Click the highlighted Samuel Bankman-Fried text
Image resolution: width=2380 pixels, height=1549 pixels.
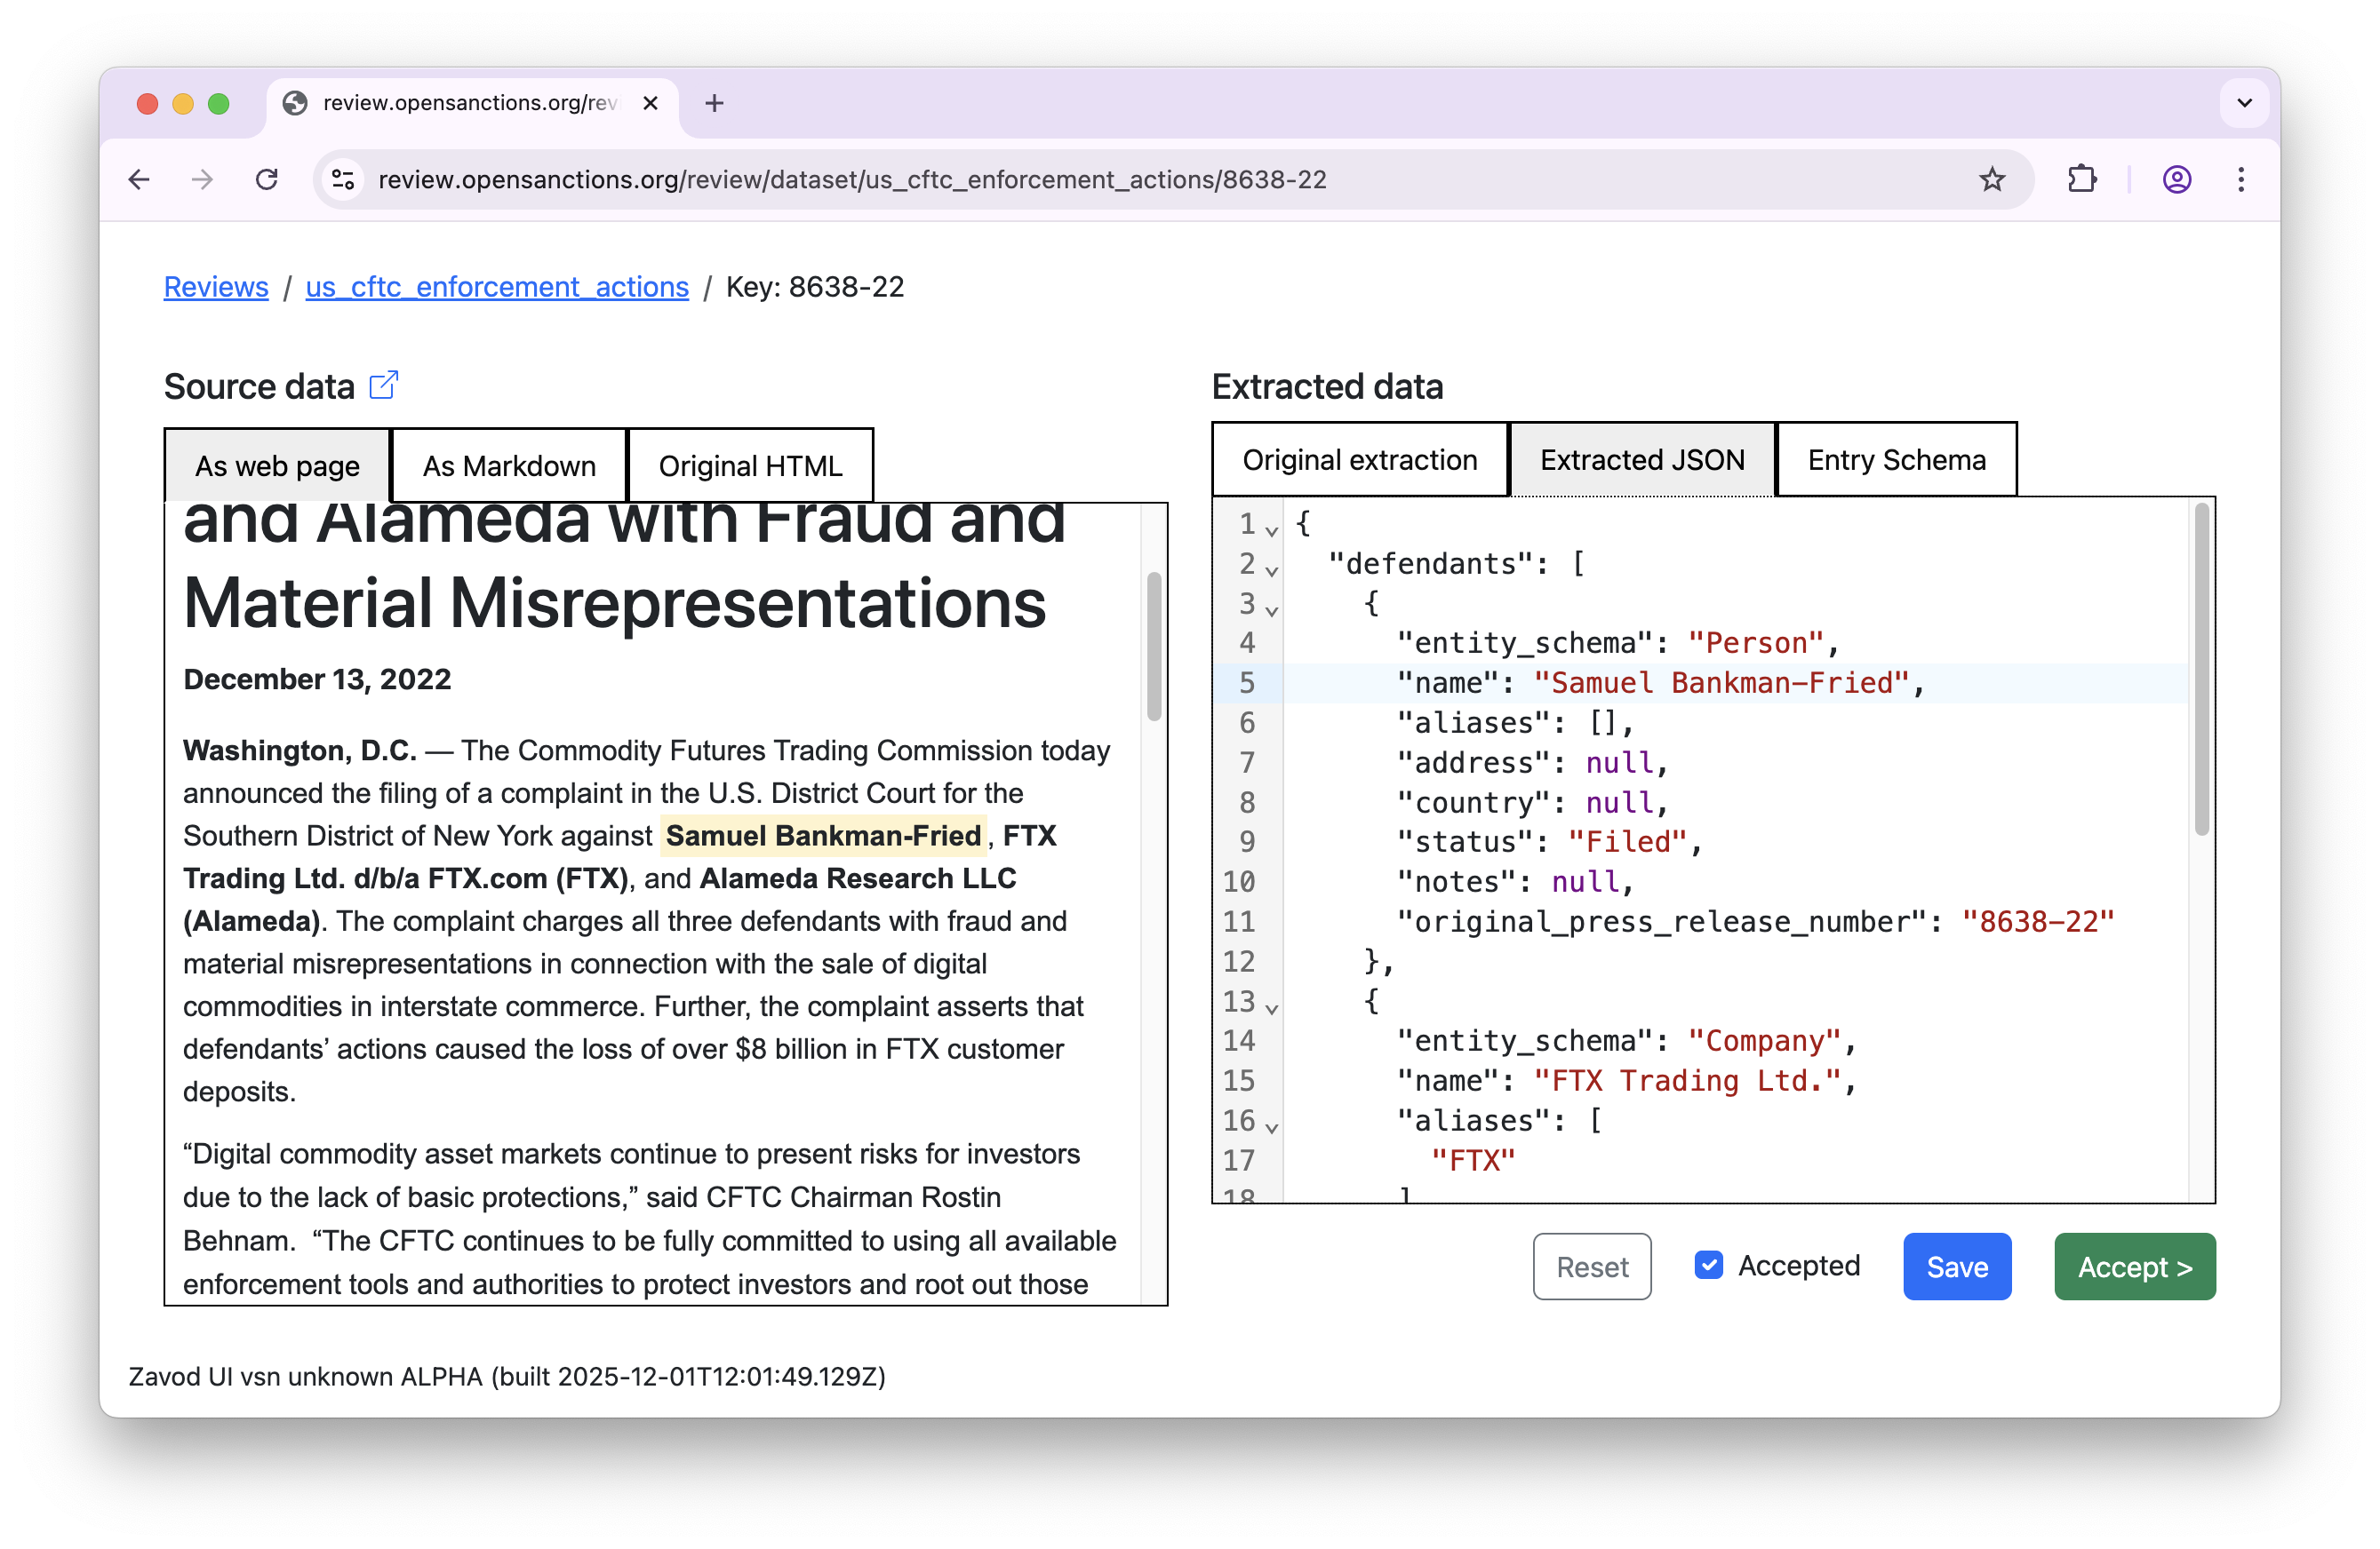pyautogui.click(x=823, y=836)
